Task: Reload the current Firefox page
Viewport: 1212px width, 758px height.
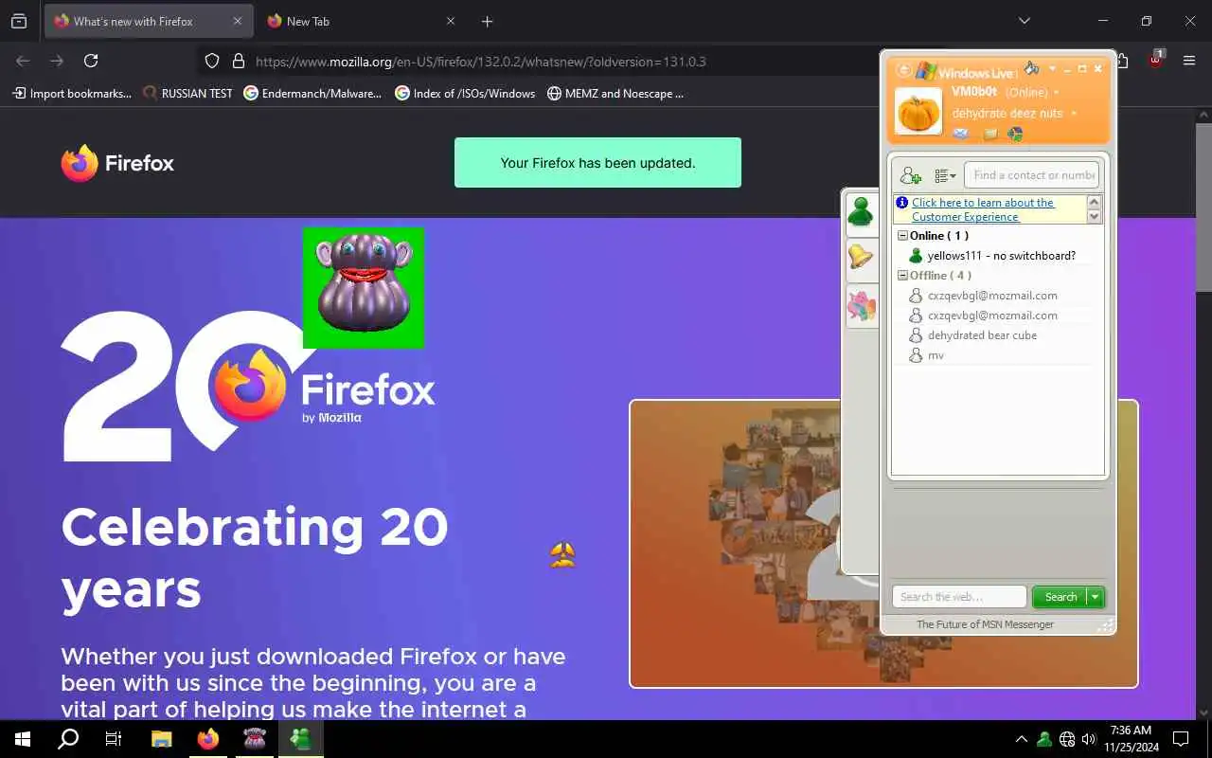Action: coord(91,61)
